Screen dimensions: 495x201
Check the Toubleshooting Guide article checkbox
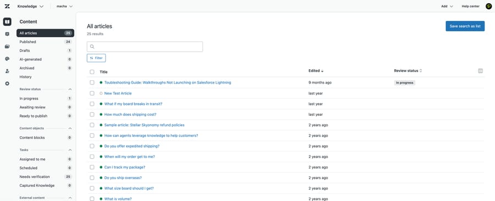pos(92,82)
